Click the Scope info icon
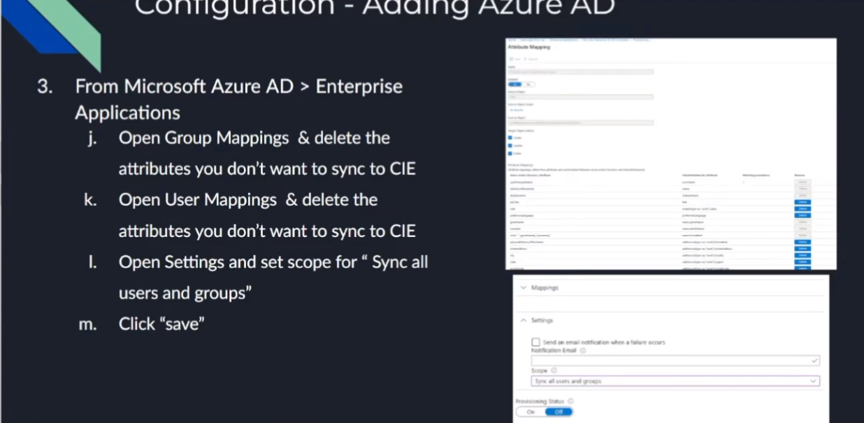Viewport: 864px width, 423px height. (x=554, y=371)
